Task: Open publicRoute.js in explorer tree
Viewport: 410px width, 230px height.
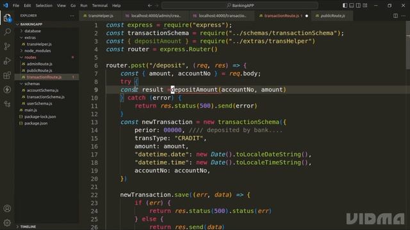Action: 47,70
